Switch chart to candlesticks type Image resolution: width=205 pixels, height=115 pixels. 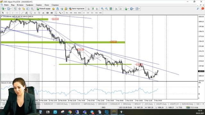[x=93, y=9]
